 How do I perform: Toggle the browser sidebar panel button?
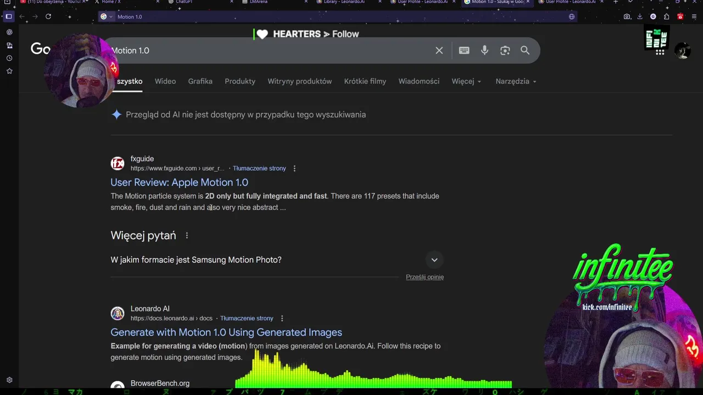(9, 16)
